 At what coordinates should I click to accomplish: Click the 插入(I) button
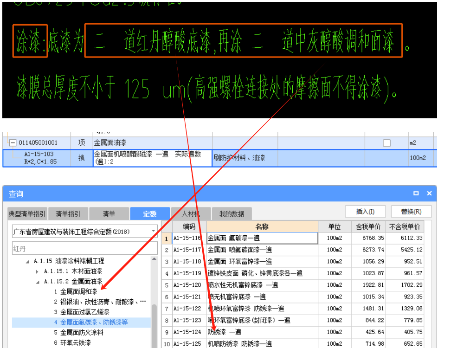point(365,211)
